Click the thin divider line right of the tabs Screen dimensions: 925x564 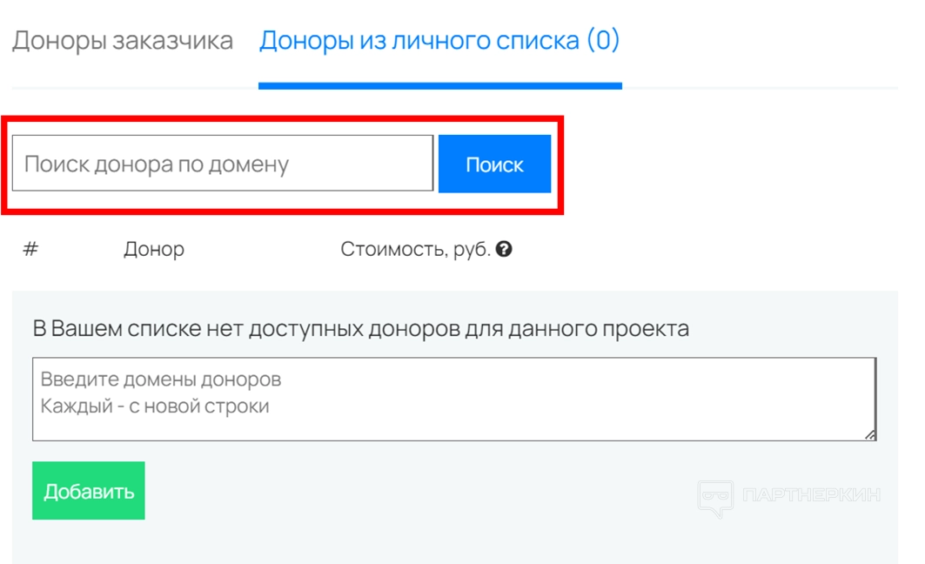(759, 88)
